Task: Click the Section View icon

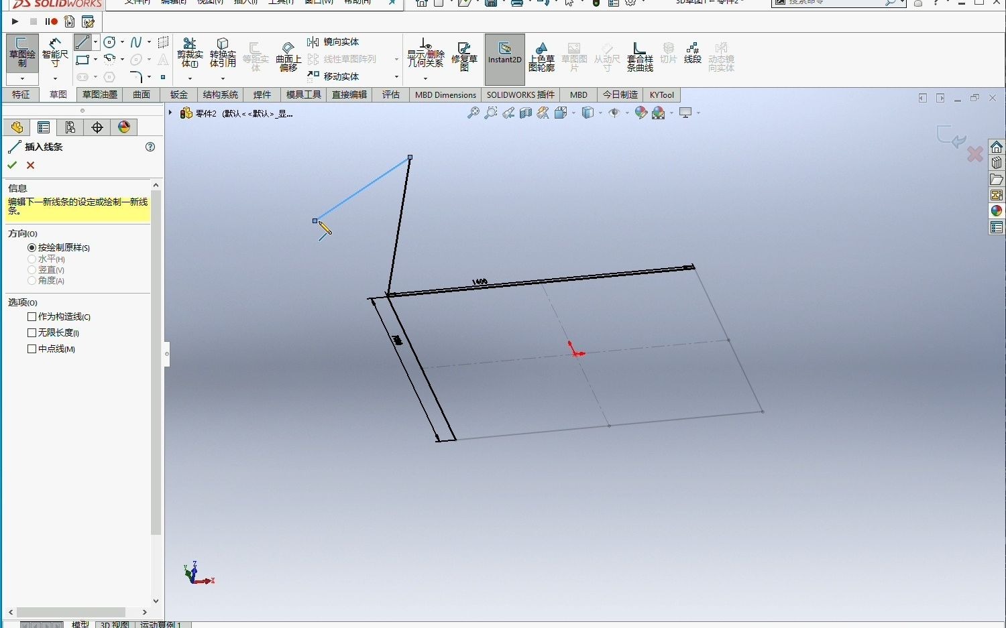Action: click(526, 113)
